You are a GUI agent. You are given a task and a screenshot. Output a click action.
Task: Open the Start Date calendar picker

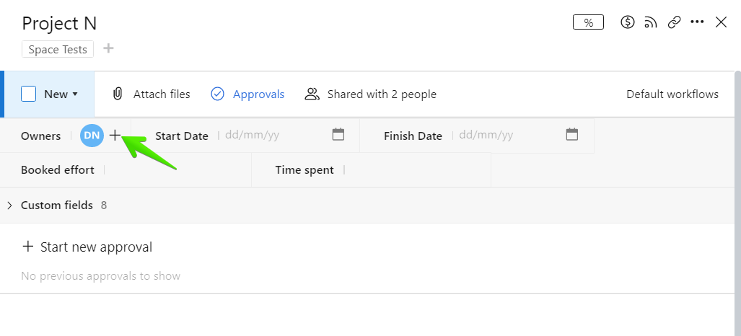338,134
